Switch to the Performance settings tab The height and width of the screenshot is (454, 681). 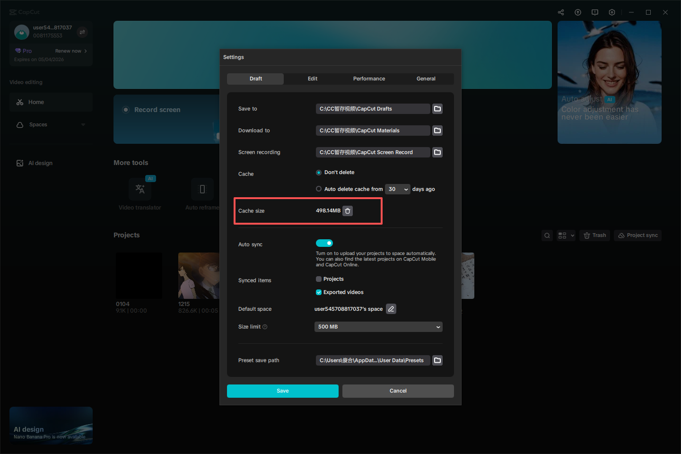[x=369, y=79]
